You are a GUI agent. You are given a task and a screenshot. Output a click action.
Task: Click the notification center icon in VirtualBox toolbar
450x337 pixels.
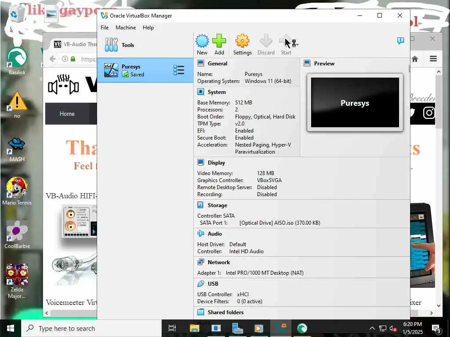point(401,40)
